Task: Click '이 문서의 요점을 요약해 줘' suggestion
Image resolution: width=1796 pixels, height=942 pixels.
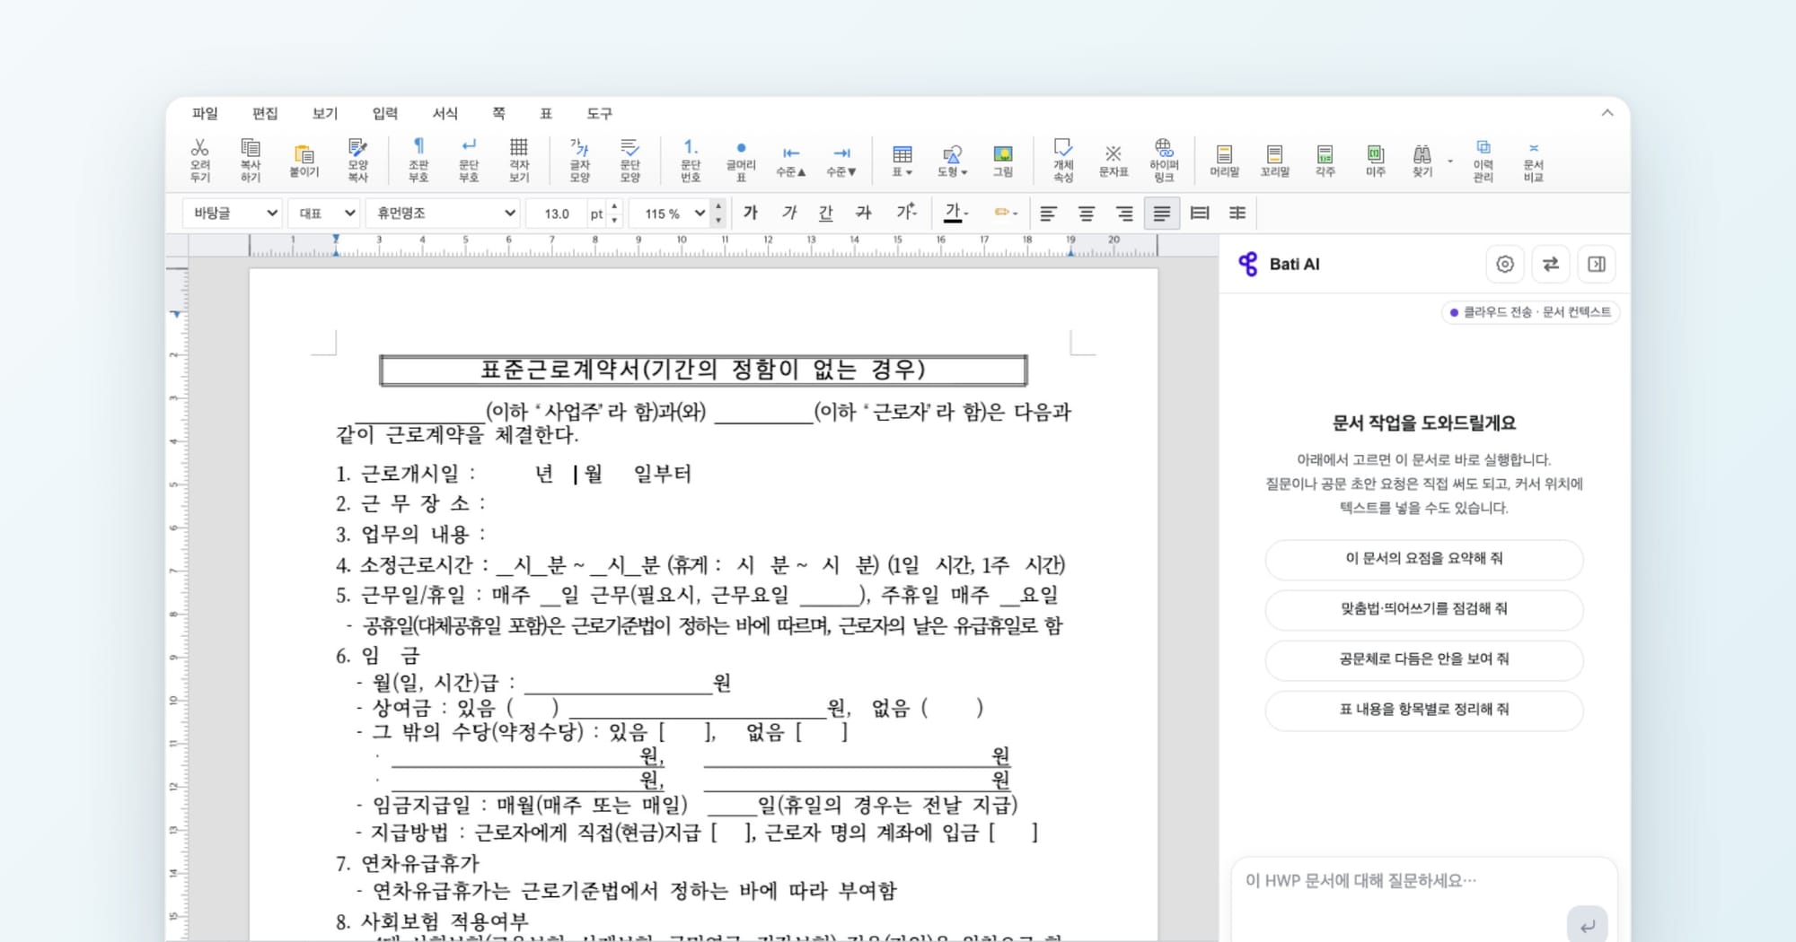Action: [1424, 558]
